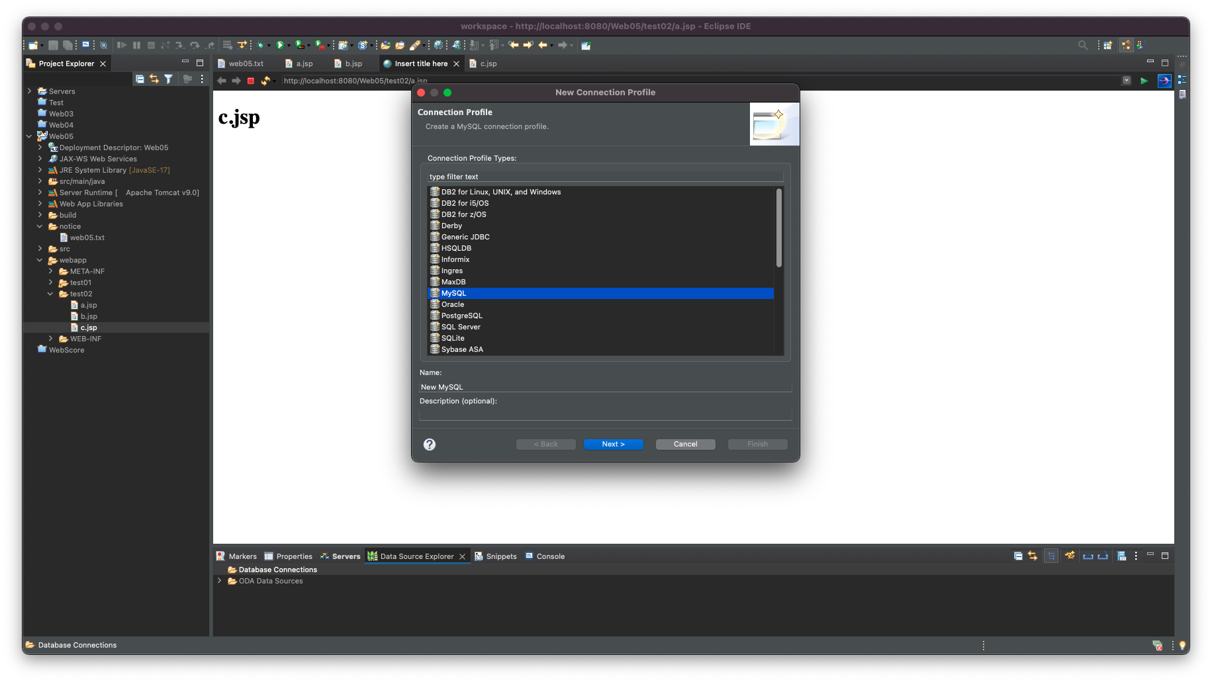The image size is (1212, 682).
Task: Click the Save All toolbar icon
Action: coord(68,45)
